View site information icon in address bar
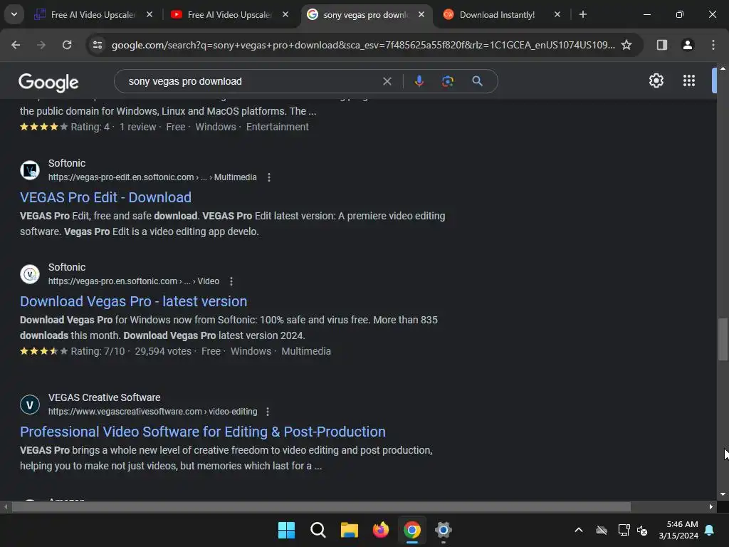 [x=98, y=45]
